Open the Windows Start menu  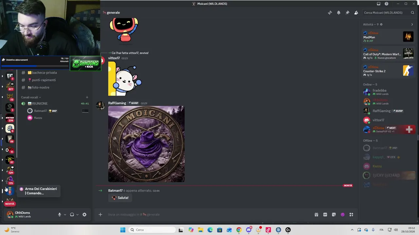(123, 230)
